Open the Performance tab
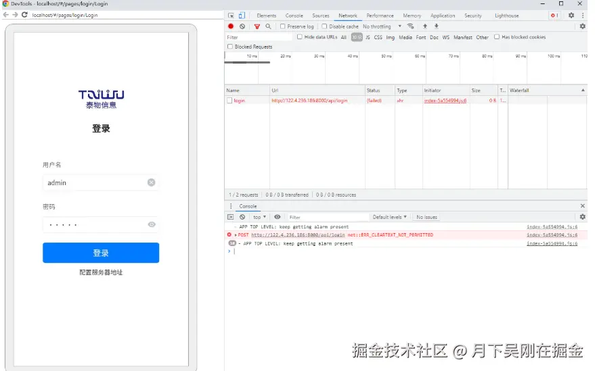Screen dimensions: 595x371 click(380, 16)
